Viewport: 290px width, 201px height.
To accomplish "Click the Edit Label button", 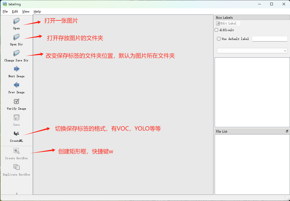I will [x=228, y=23].
